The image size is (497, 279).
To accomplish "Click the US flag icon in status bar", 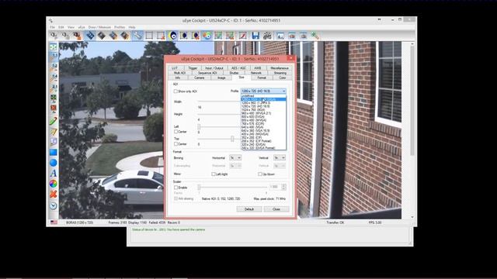I will [54, 222].
